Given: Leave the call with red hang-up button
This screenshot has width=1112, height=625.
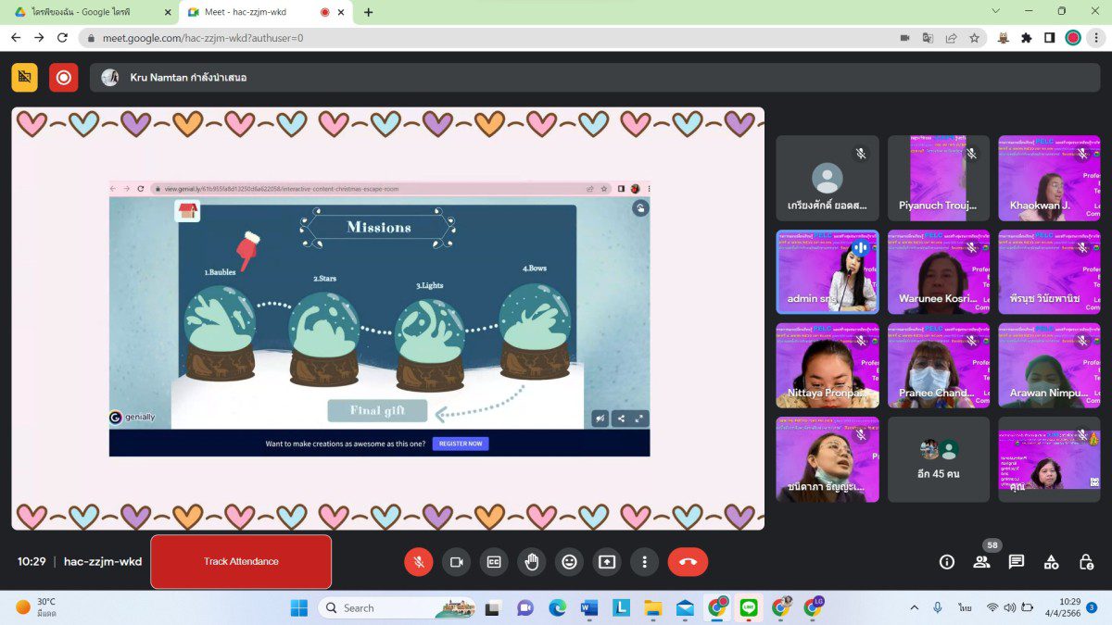Looking at the screenshot, I should [x=688, y=561].
